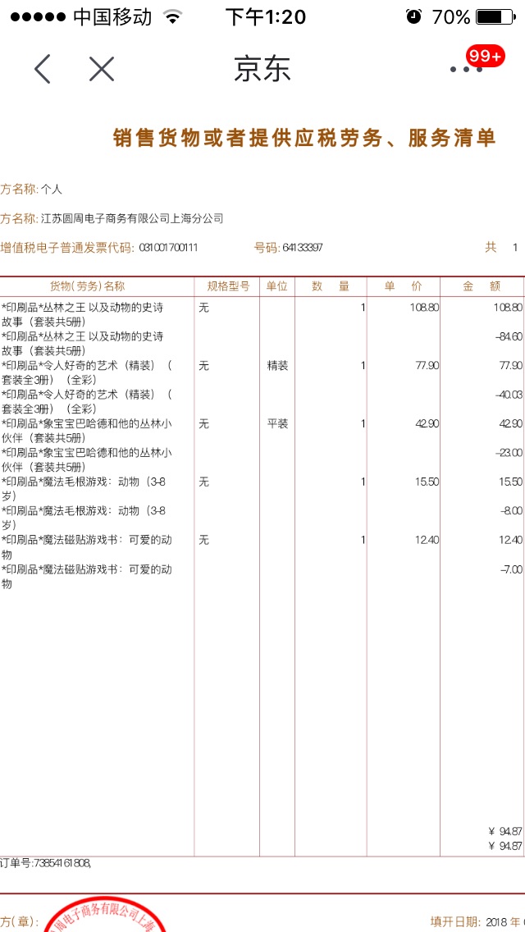The height and width of the screenshot is (932, 525).
Task: Select the discount amount -40.03
Action: (509, 395)
